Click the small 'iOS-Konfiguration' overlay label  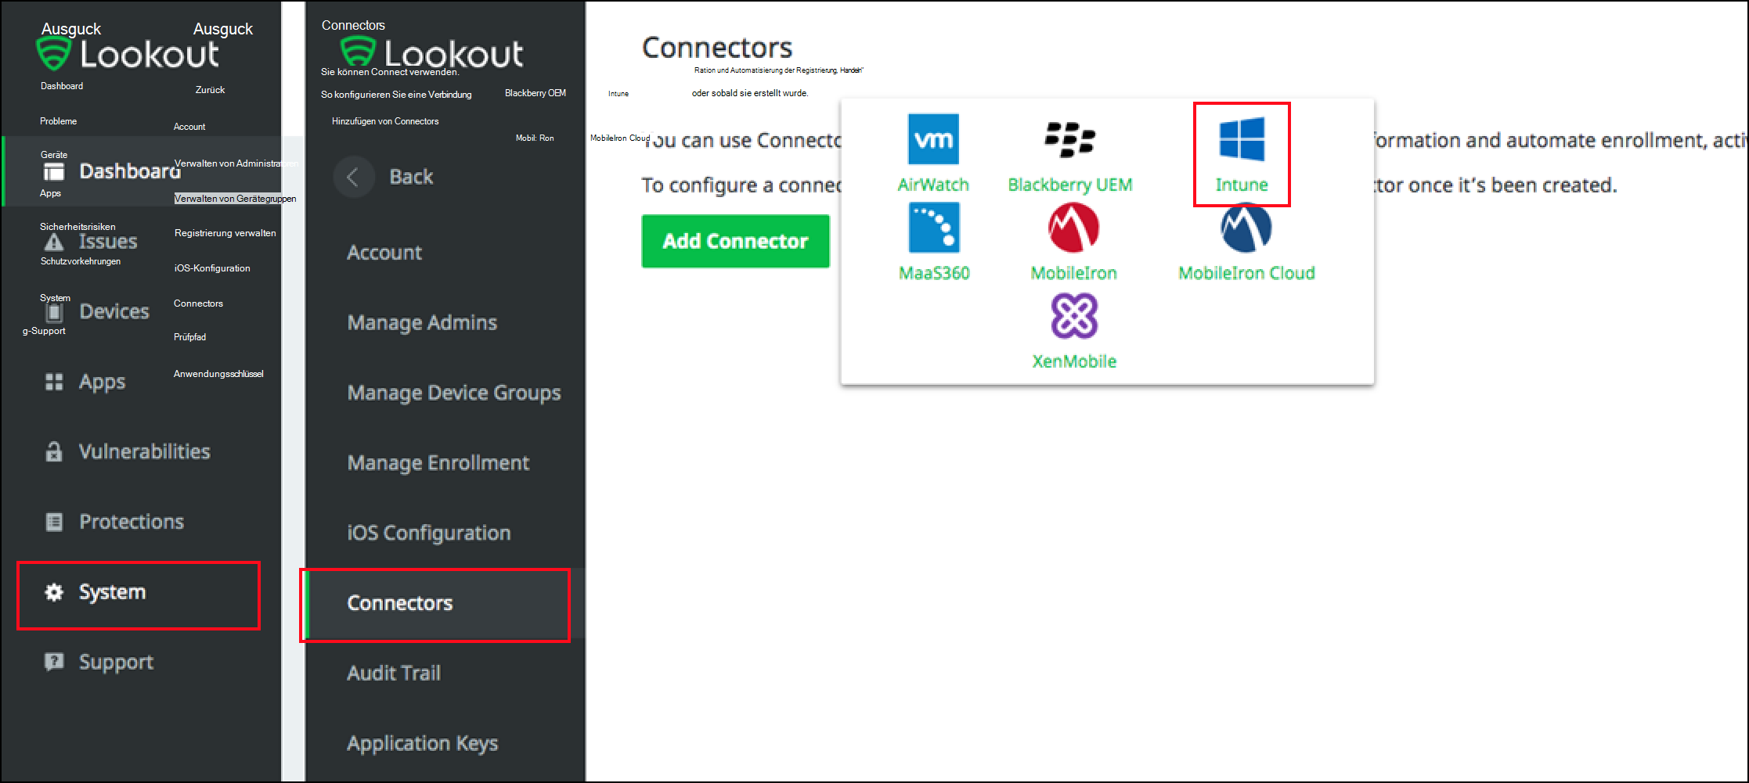coord(212,268)
